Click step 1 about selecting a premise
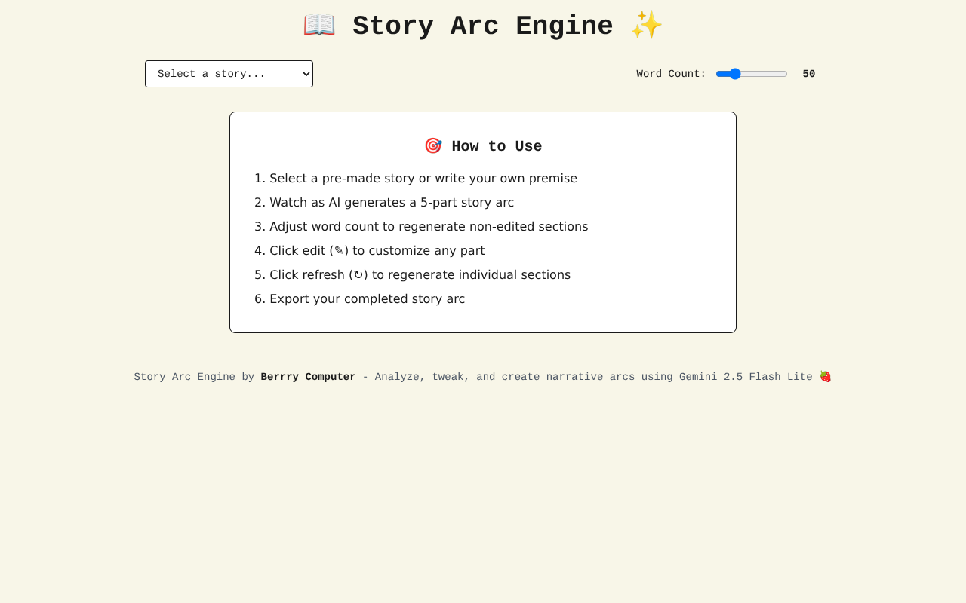 (423, 179)
